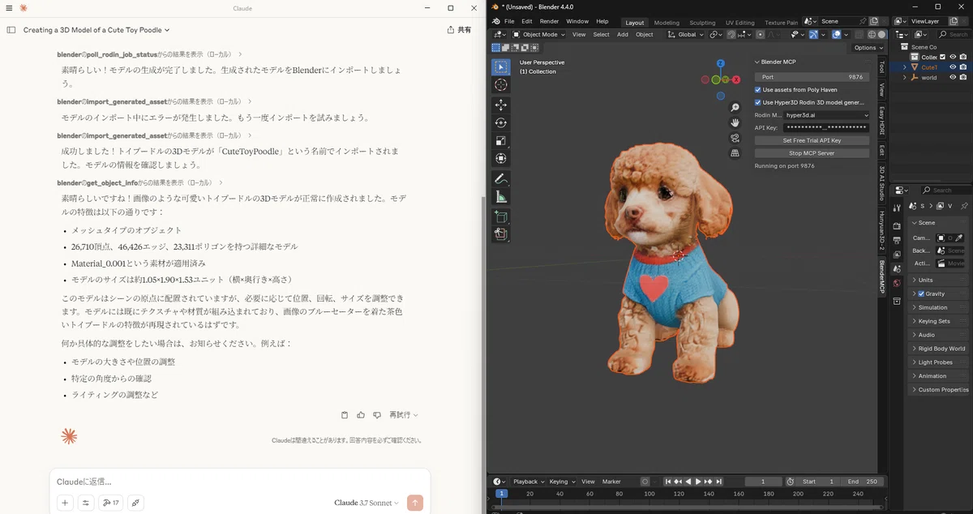973x514 pixels.
Task: Open the Global orientation dropdown
Action: (686, 35)
